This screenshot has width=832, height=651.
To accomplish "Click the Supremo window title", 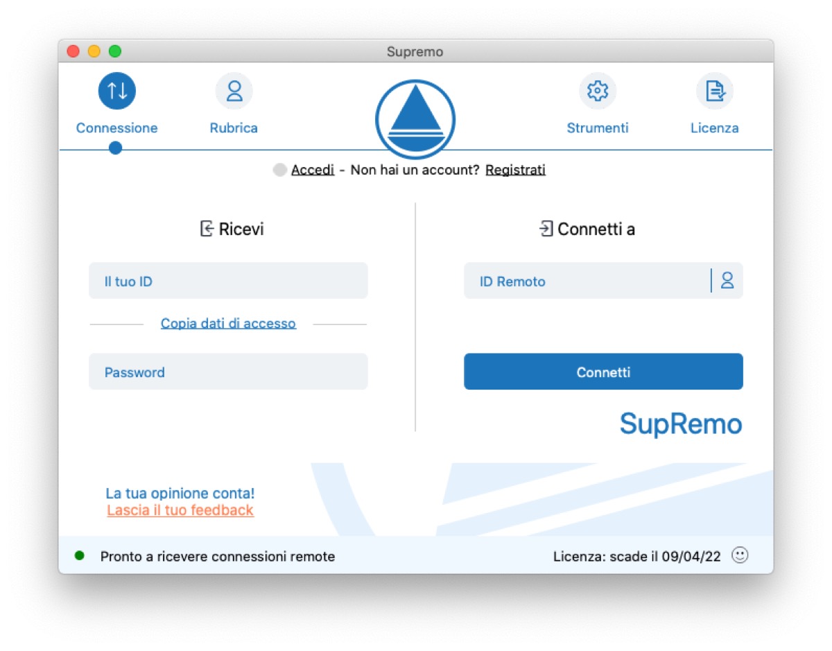I will 415,52.
